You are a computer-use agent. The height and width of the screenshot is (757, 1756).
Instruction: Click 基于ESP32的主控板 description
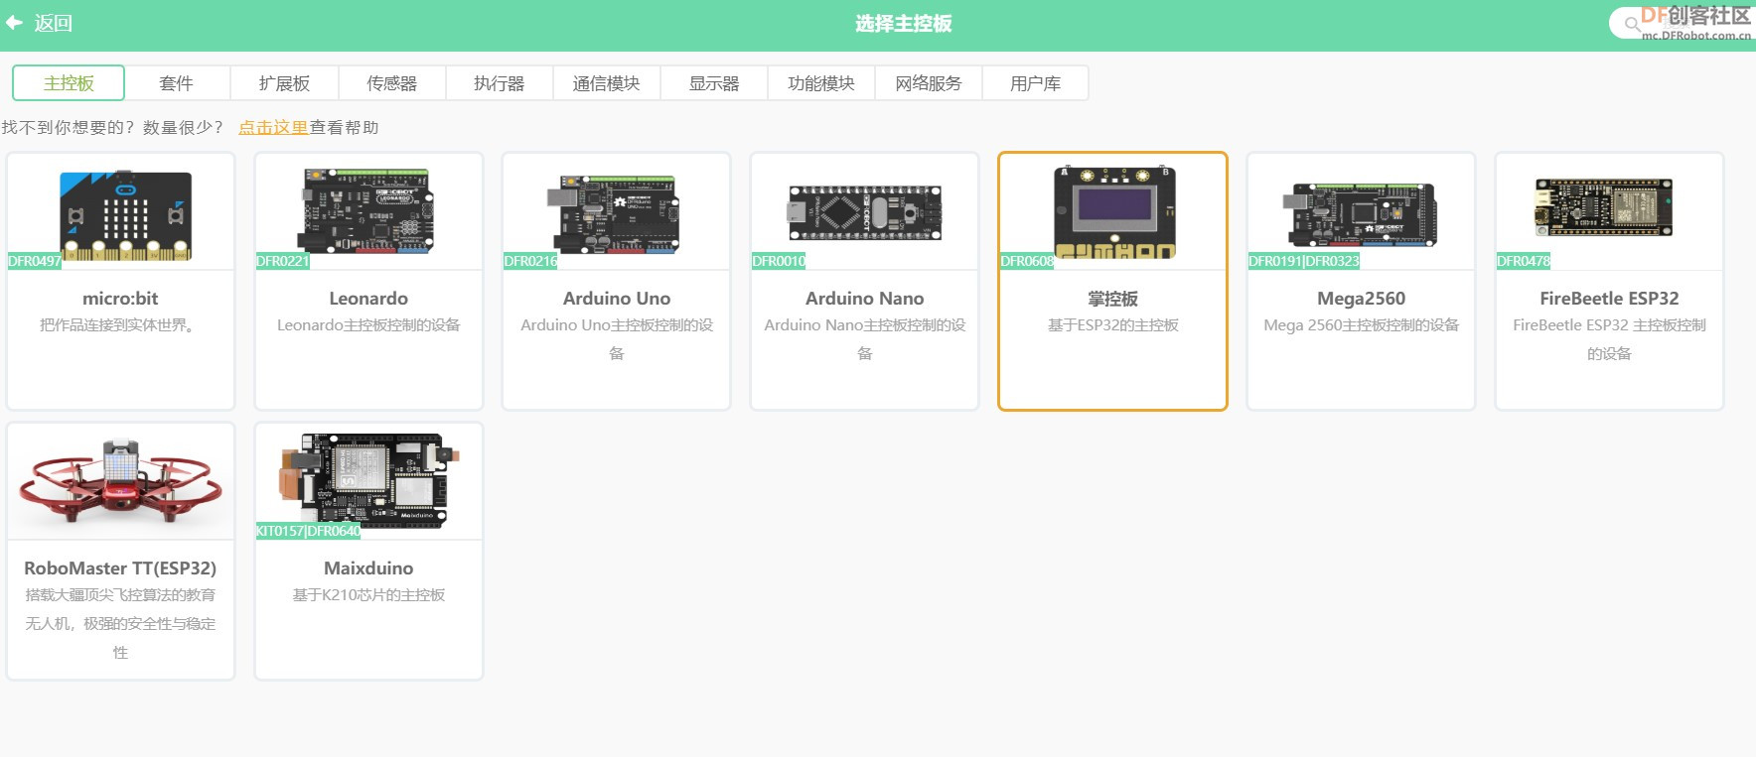(x=1113, y=325)
